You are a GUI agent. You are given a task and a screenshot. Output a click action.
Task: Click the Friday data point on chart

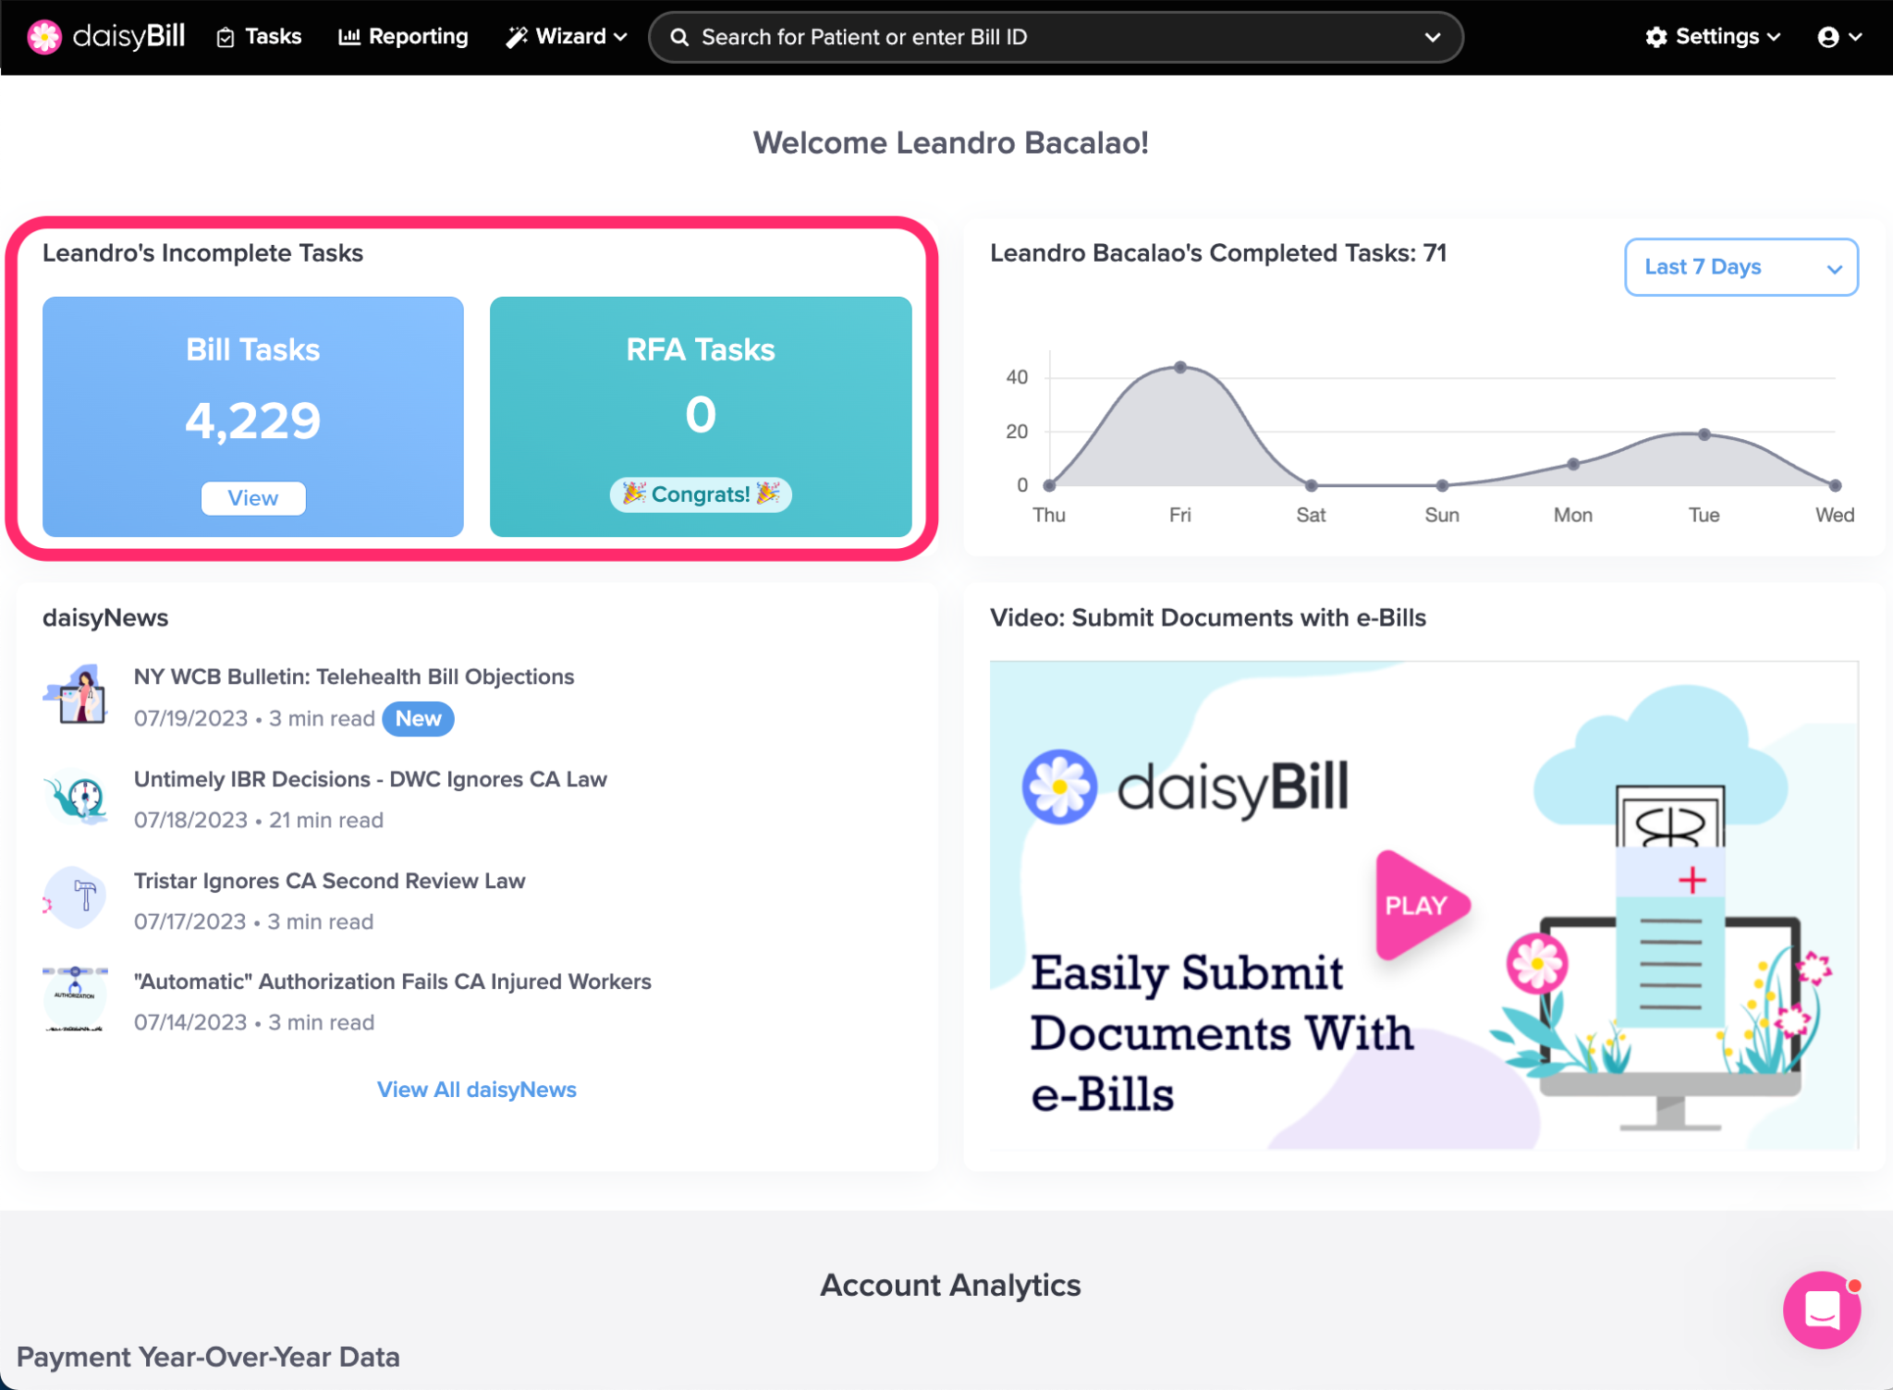click(1180, 367)
